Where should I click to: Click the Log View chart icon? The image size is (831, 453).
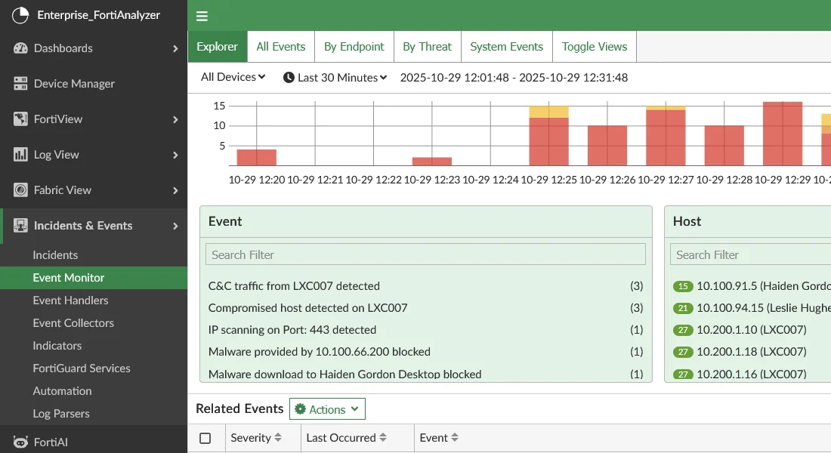point(20,155)
